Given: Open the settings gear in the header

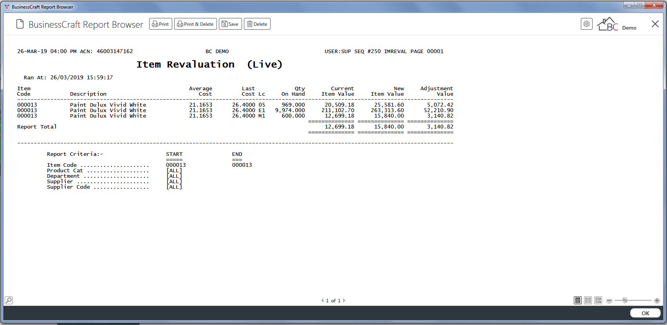Looking at the screenshot, I should point(587,24).
